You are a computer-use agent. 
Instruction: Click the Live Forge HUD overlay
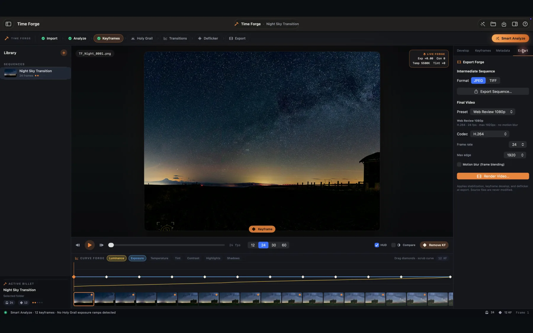(x=429, y=59)
